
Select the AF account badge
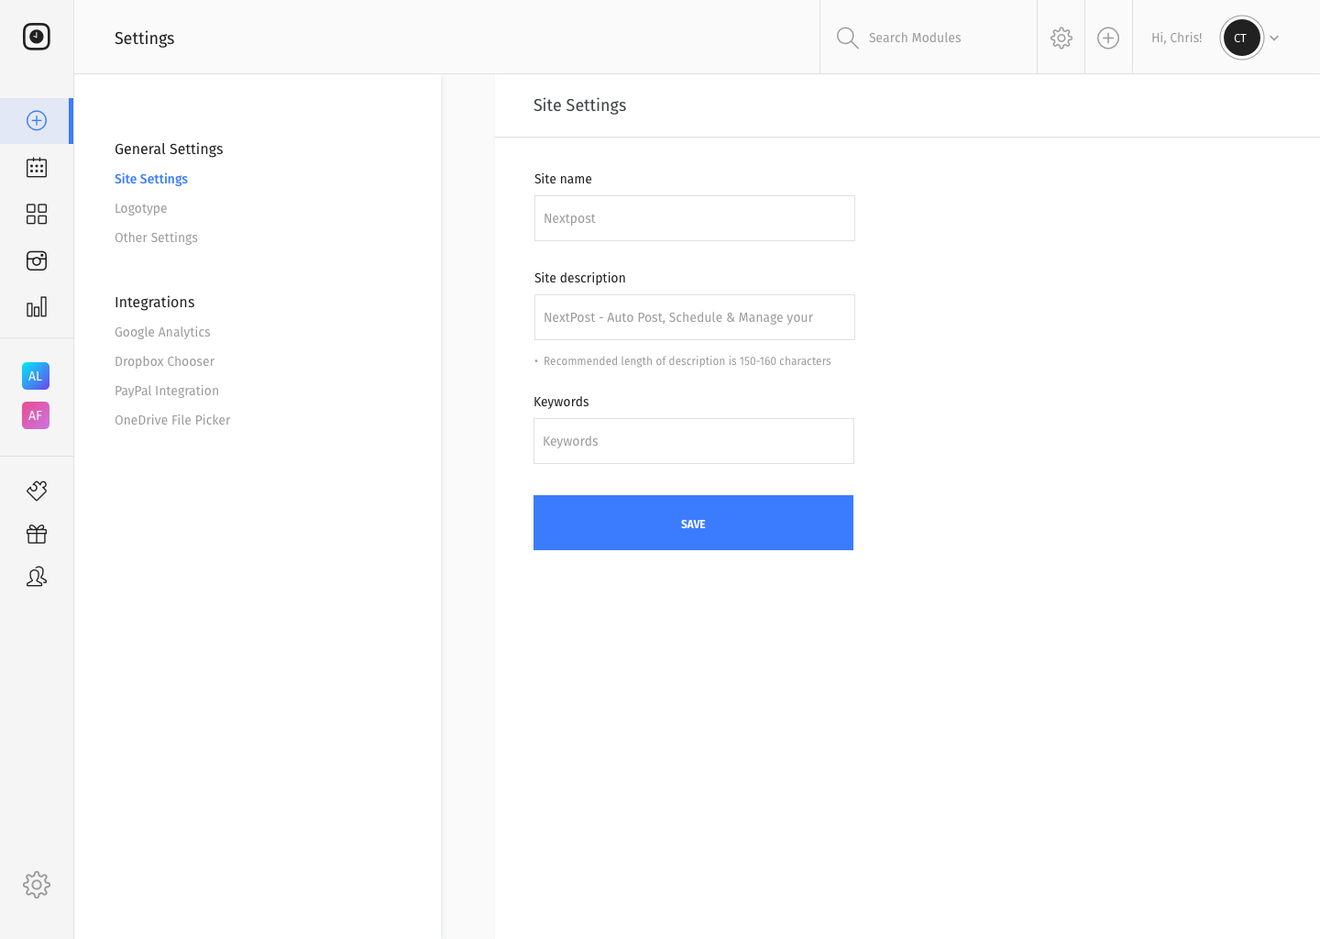click(36, 415)
